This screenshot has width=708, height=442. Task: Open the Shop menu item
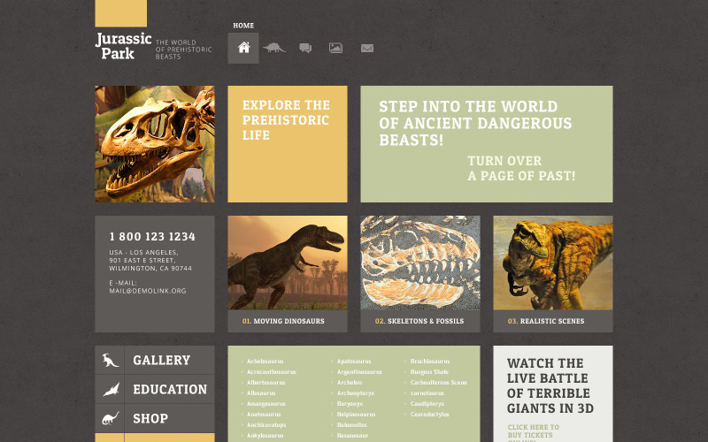pyautogui.click(x=150, y=418)
